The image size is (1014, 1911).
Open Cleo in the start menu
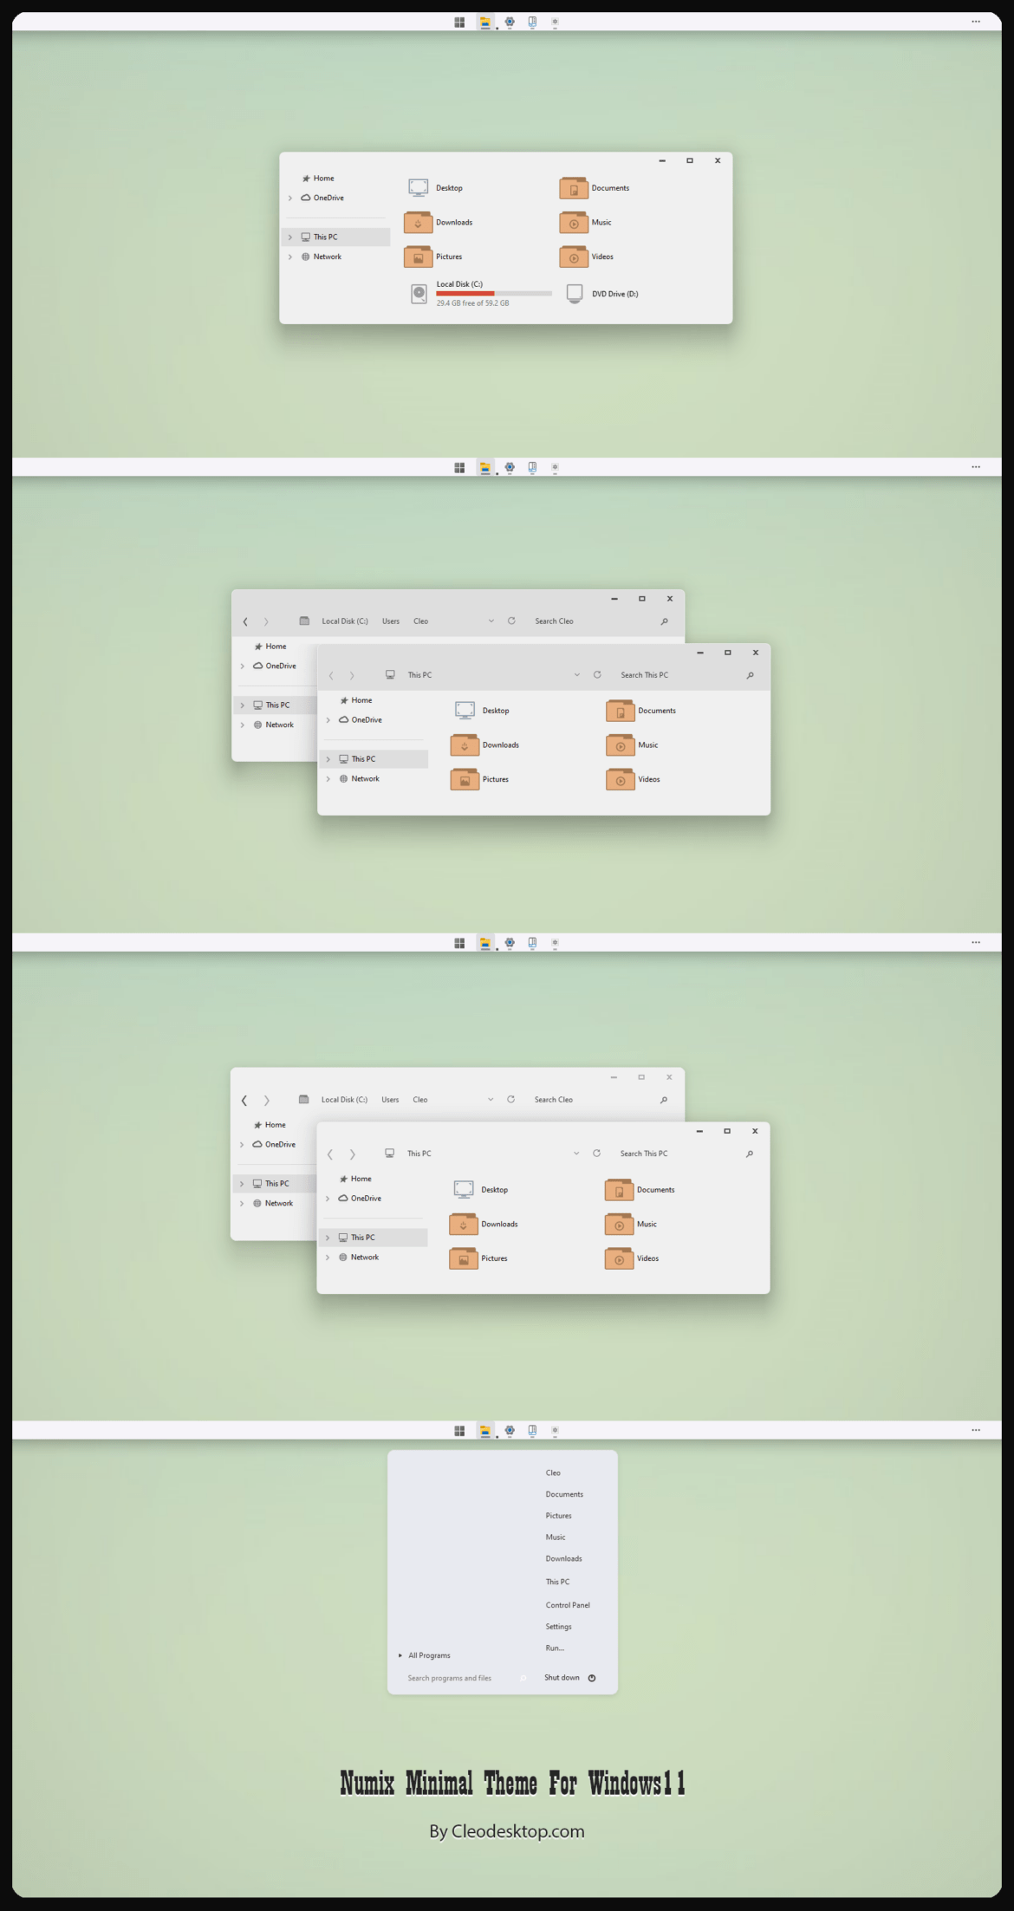point(553,1473)
